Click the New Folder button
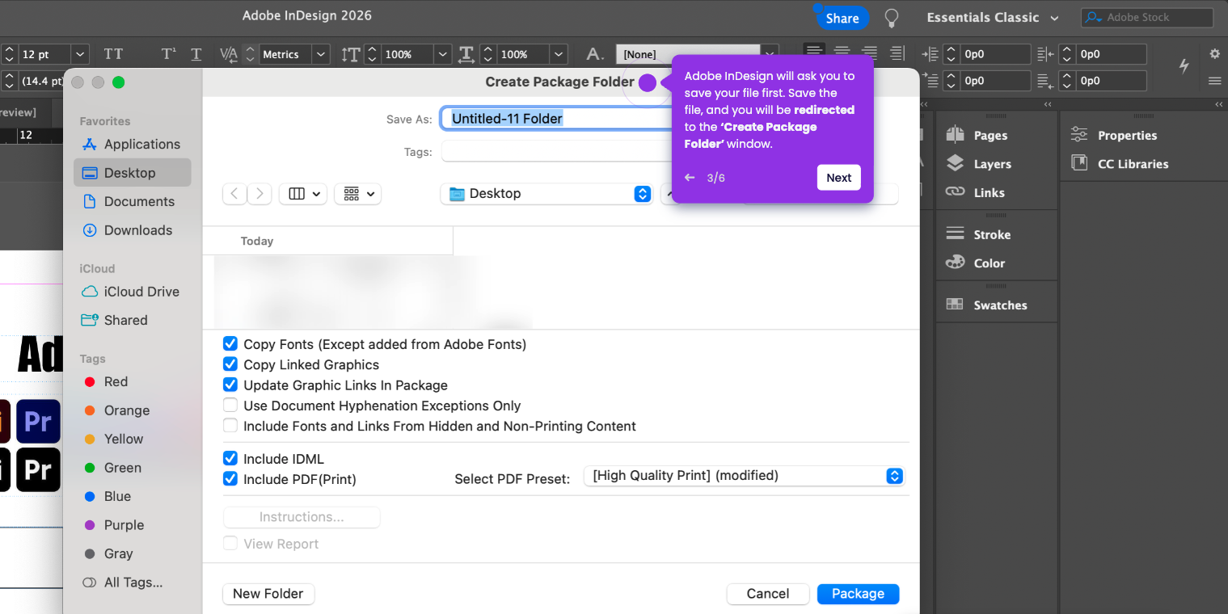Viewport: 1228px width, 614px height. coord(268,594)
